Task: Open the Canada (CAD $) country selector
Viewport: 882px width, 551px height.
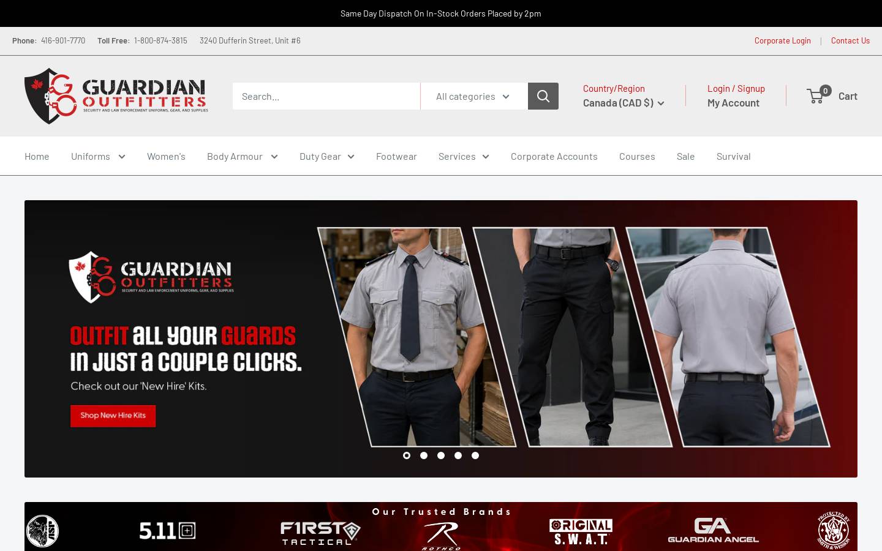Action: (624, 103)
